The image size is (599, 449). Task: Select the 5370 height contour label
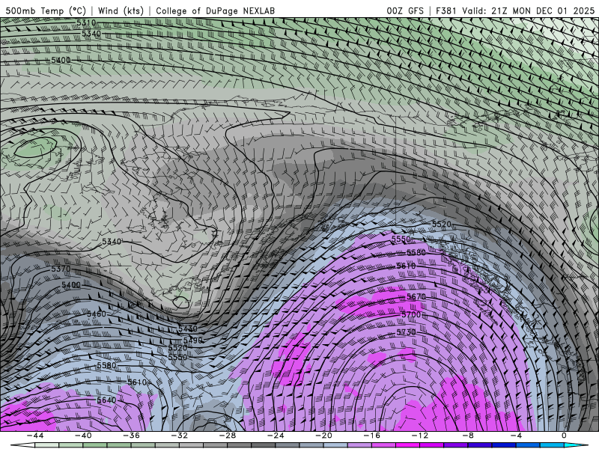[61, 269]
